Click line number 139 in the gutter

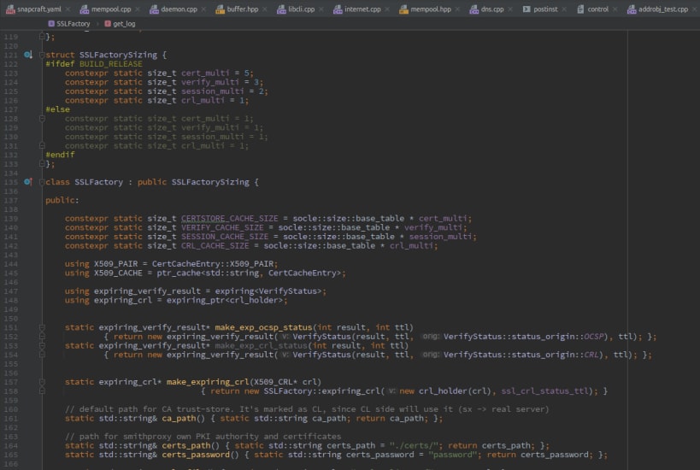[x=11, y=219]
